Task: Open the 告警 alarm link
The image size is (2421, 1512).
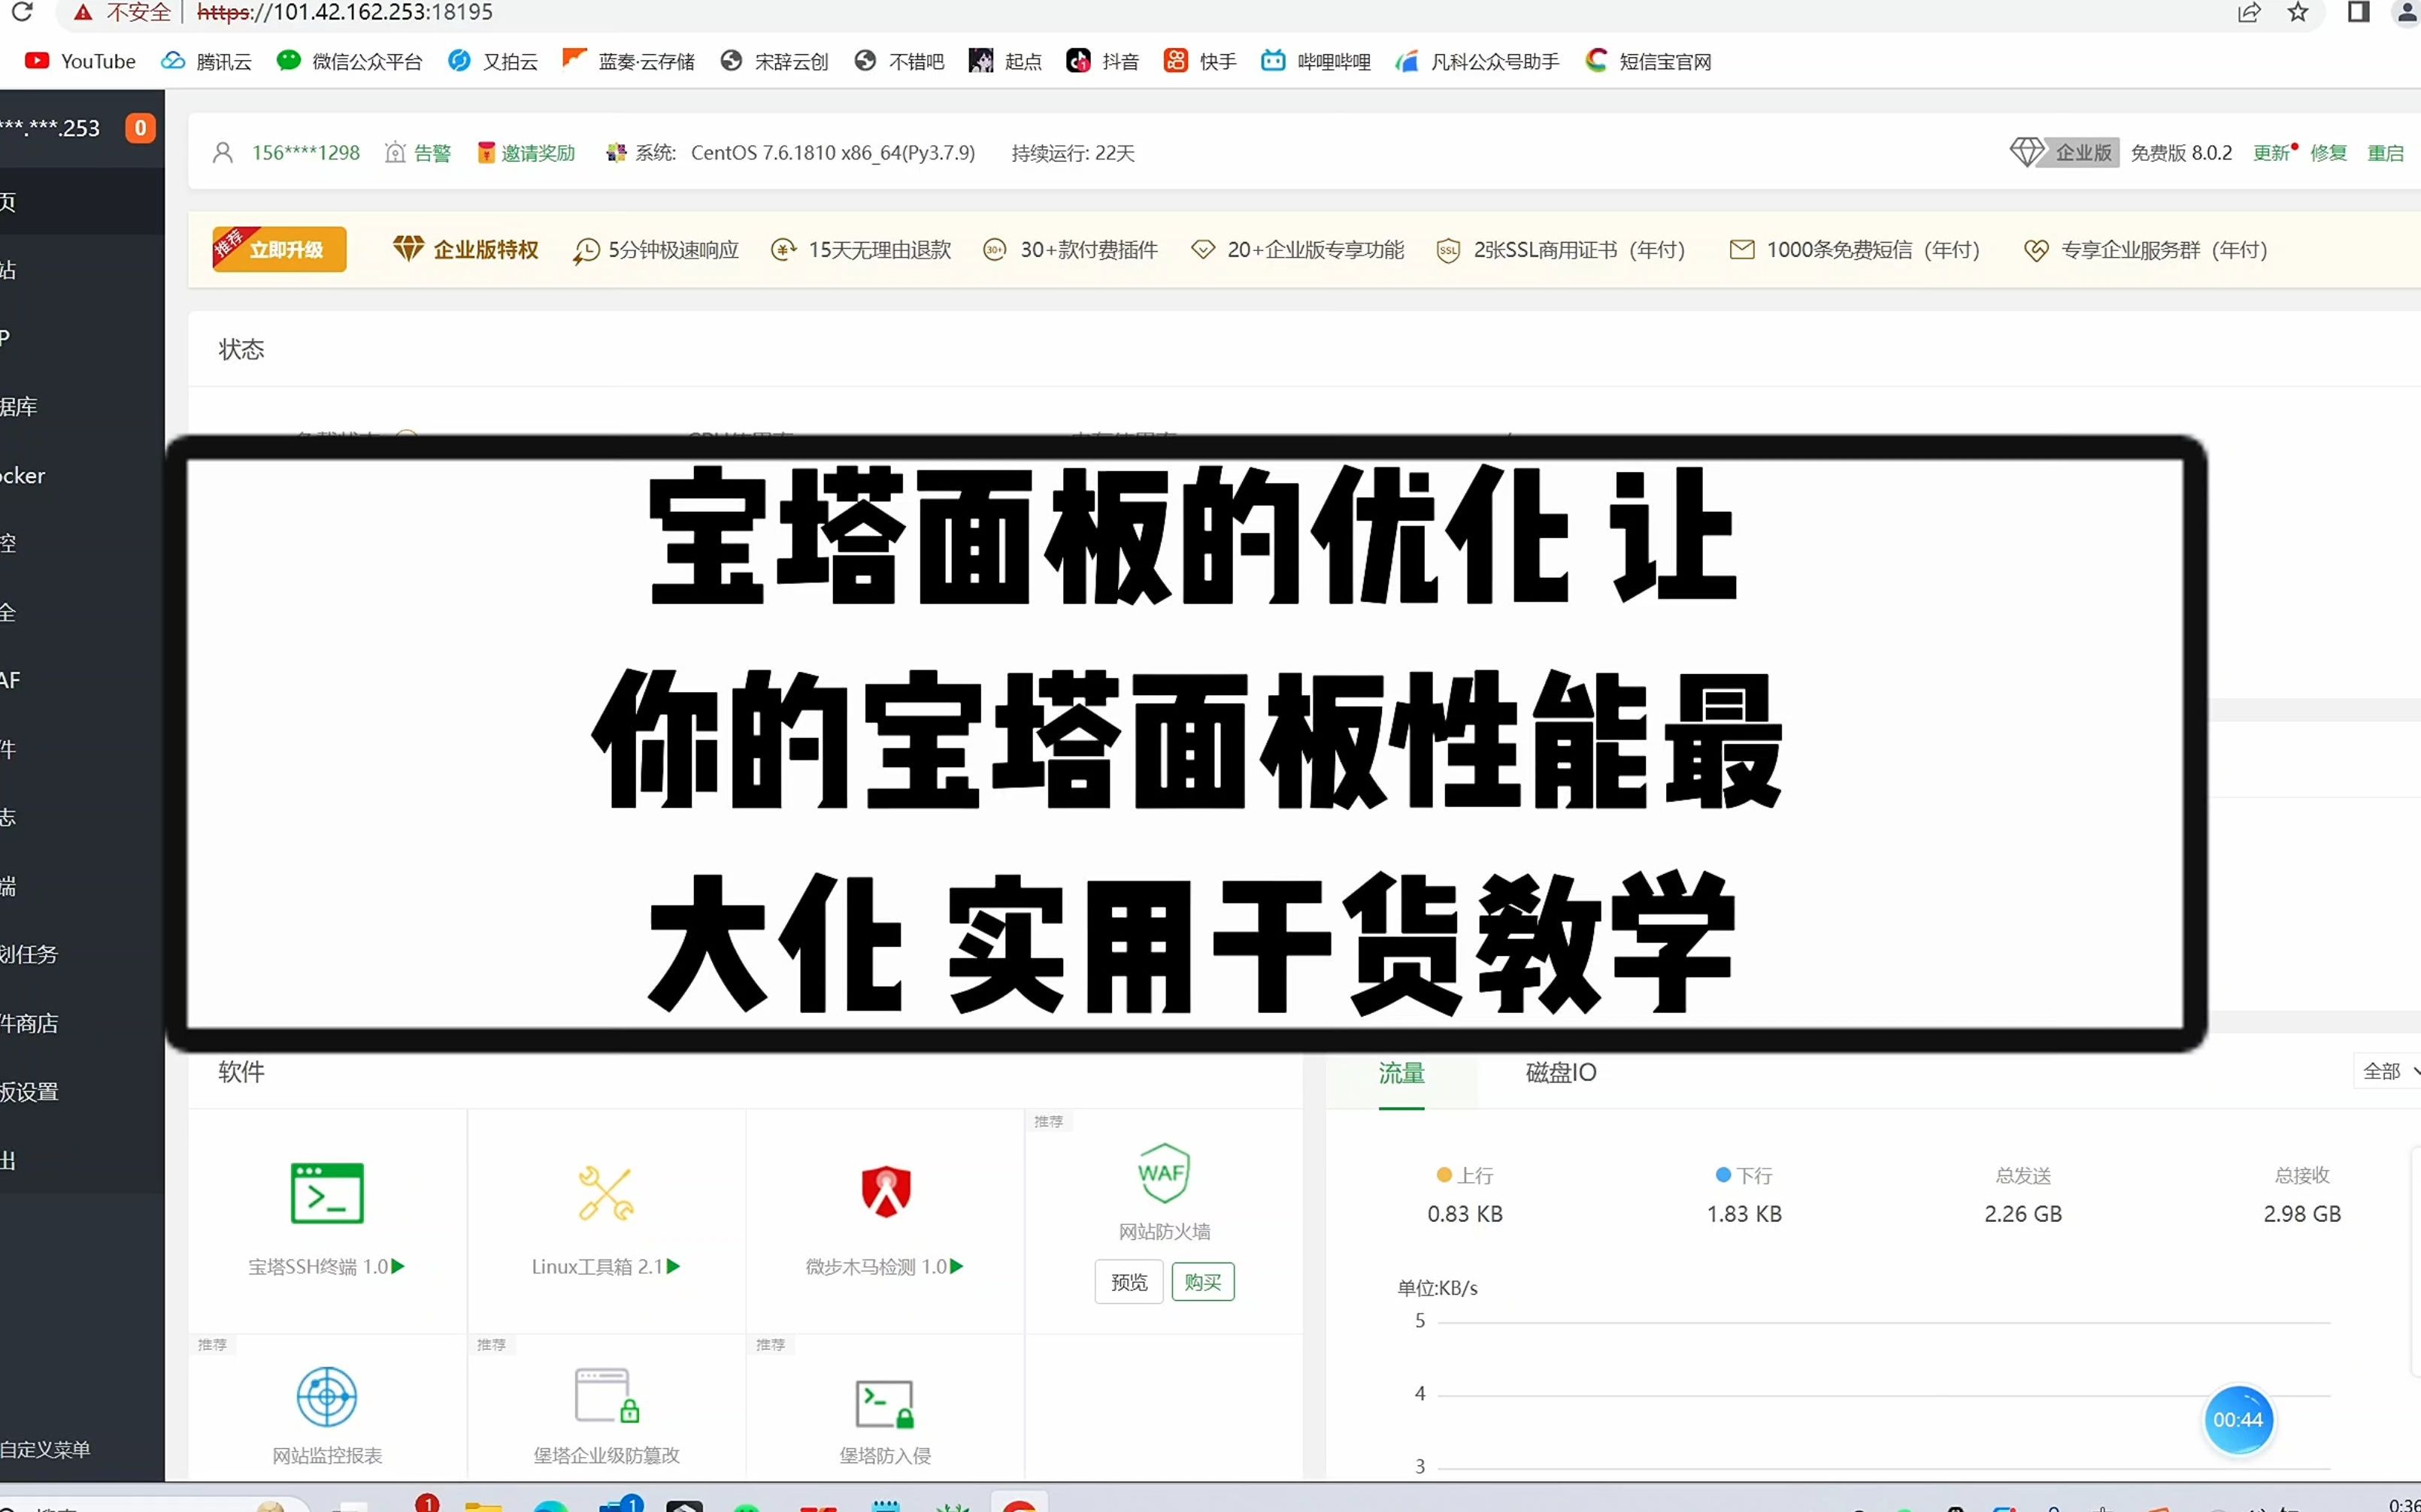Action: 418,153
